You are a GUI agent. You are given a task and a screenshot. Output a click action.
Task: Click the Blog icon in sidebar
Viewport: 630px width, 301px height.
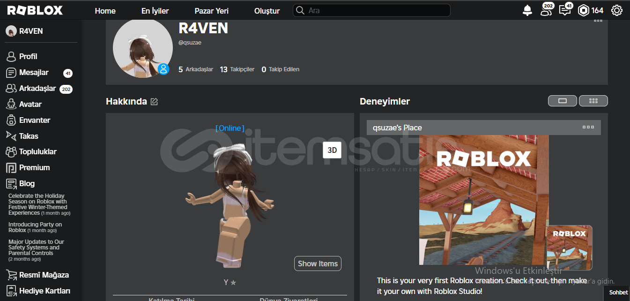[x=11, y=184]
